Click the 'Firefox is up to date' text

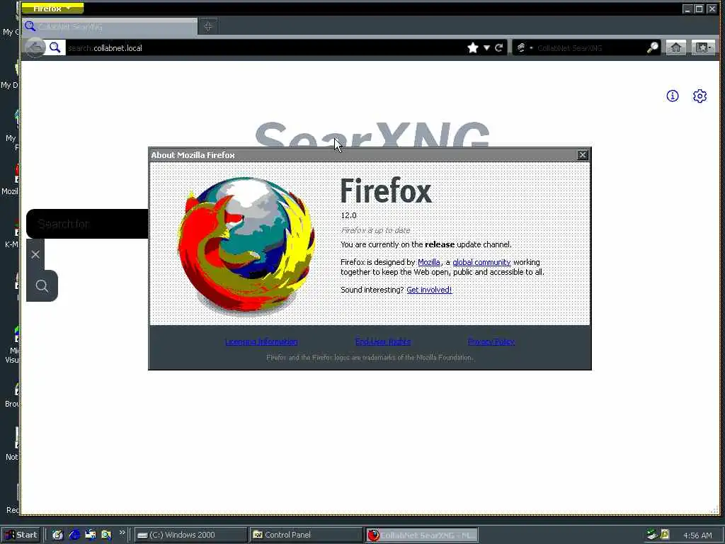click(x=375, y=230)
